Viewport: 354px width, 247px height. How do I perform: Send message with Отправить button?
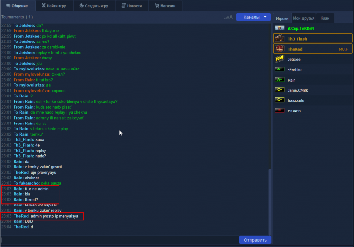pyautogui.click(x=255, y=240)
